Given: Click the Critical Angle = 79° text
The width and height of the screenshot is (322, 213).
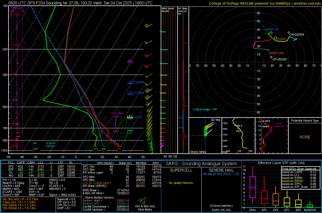Looking at the screenshot, I should click(x=205, y=109).
